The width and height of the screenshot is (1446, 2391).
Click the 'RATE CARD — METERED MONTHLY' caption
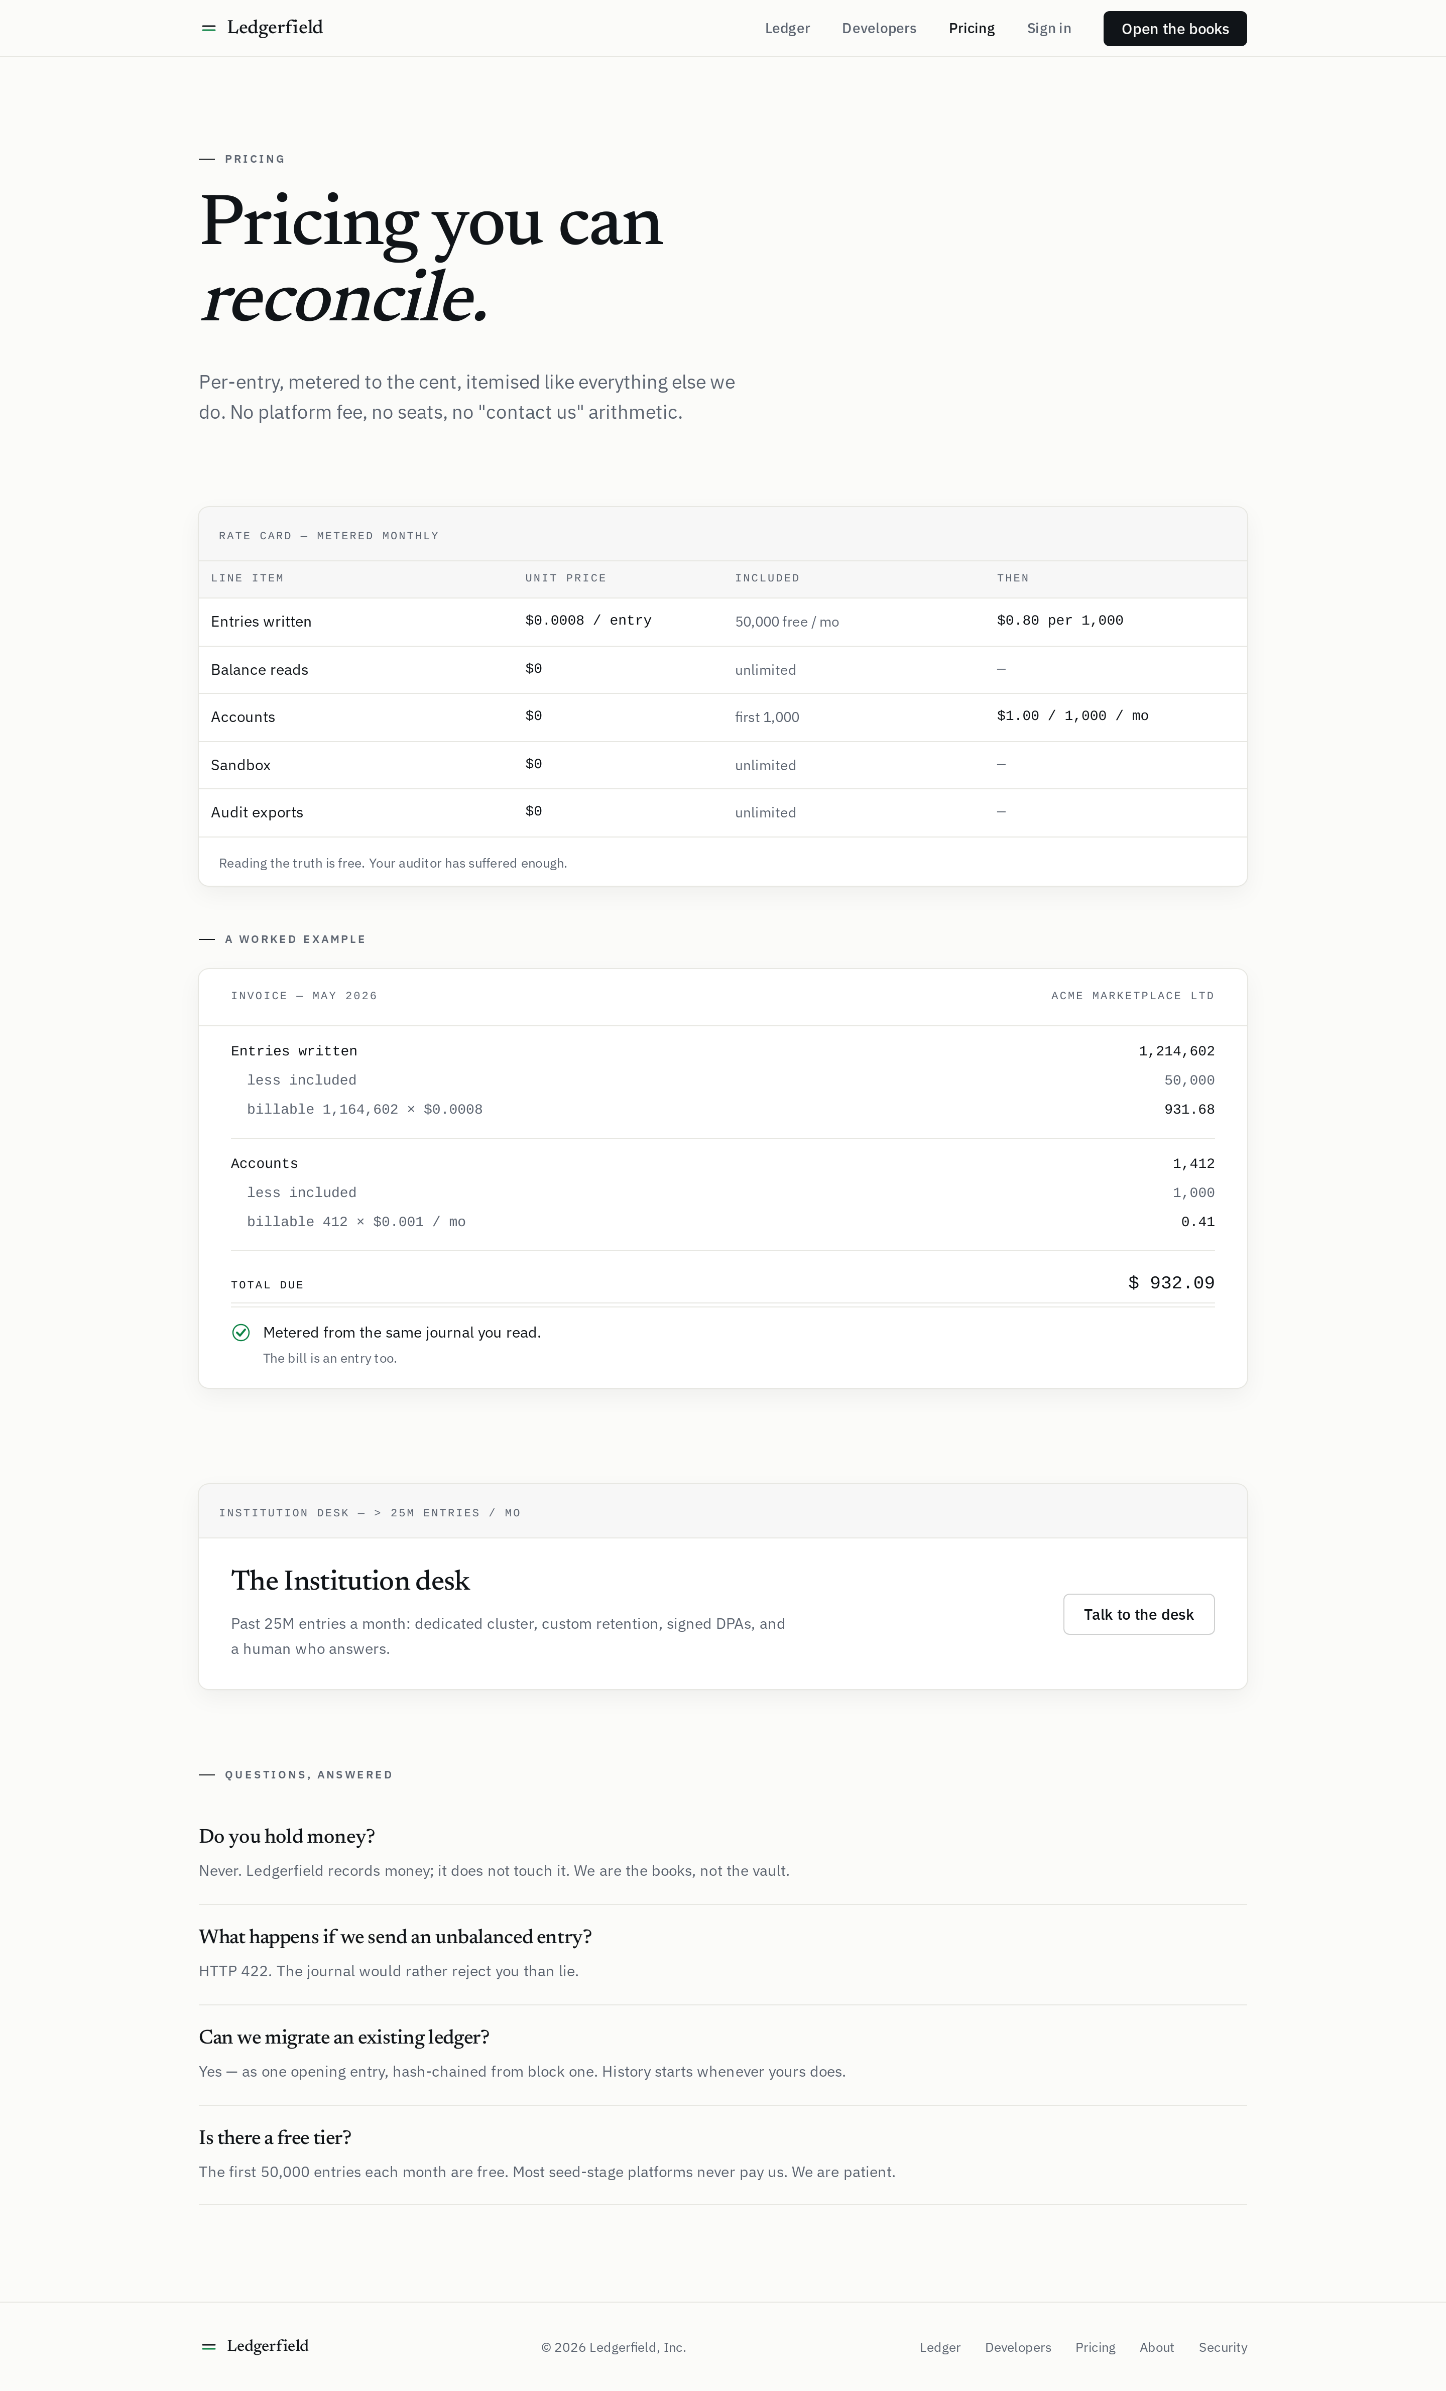[x=329, y=536]
